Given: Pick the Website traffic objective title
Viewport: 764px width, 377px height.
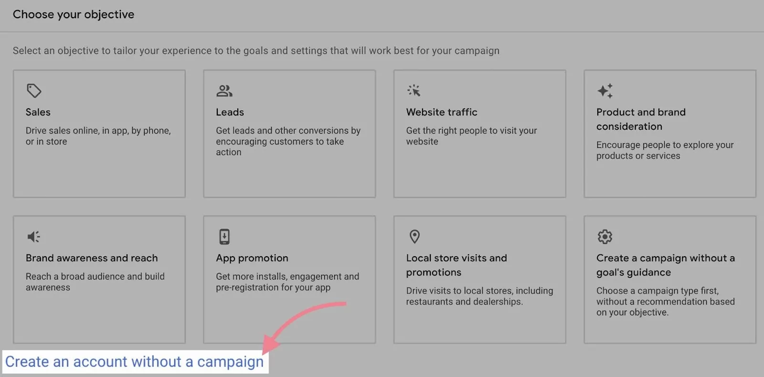Looking at the screenshot, I should point(442,112).
